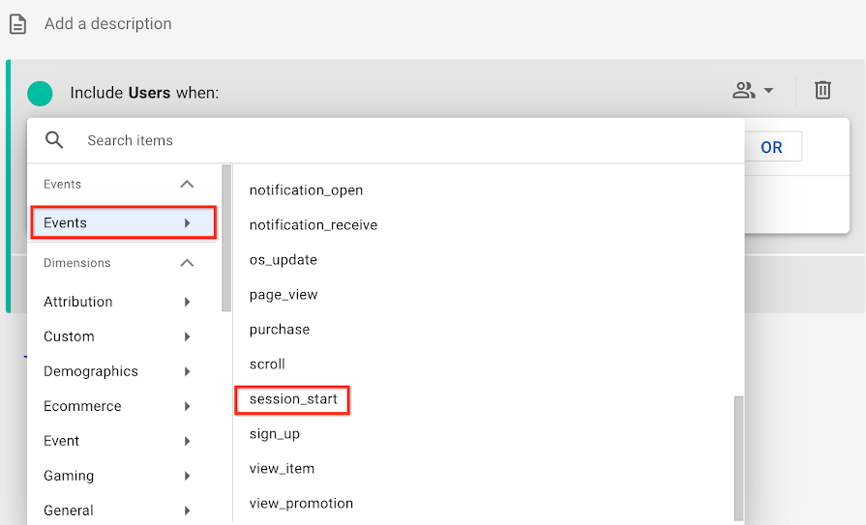The width and height of the screenshot is (866, 525).
Task: Choose the purchase event
Action: pyautogui.click(x=280, y=330)
